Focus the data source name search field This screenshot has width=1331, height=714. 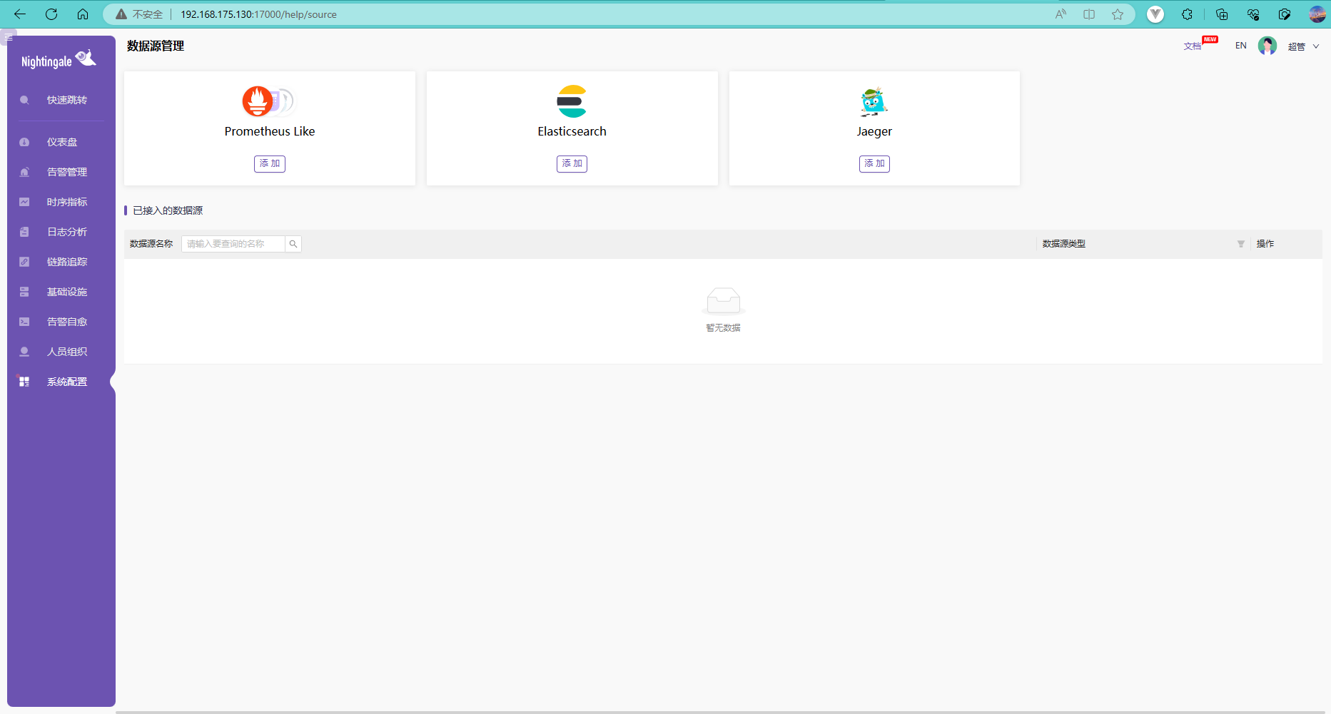(233, 244)
